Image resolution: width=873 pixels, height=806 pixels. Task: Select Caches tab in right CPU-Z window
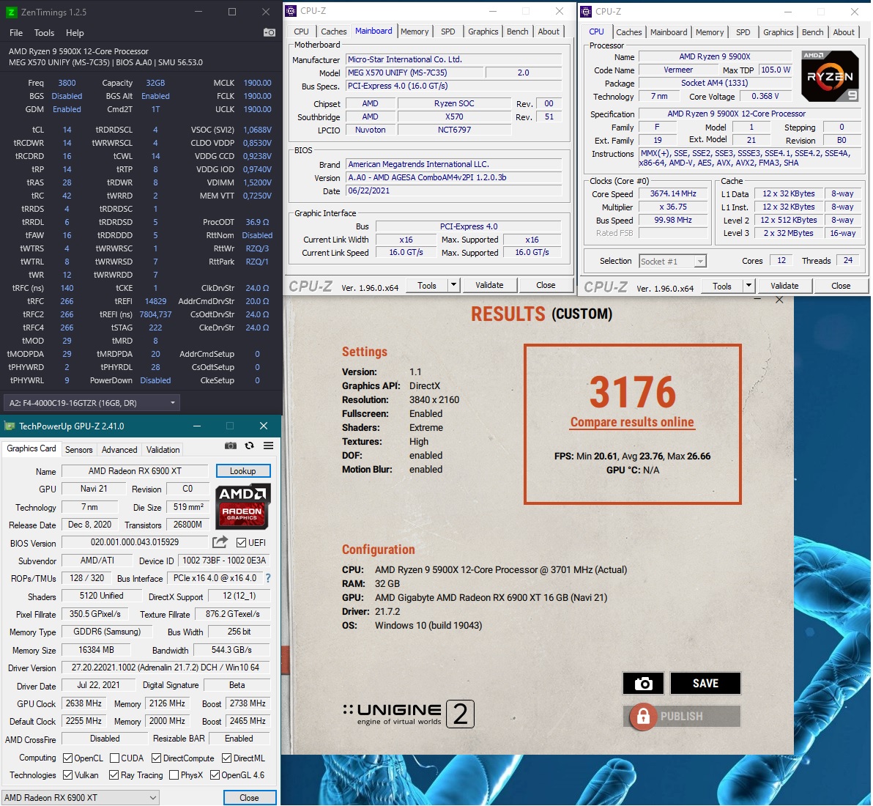628,32
